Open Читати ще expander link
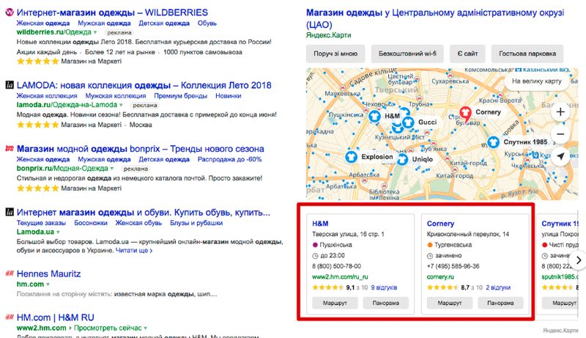 point(134,251)
